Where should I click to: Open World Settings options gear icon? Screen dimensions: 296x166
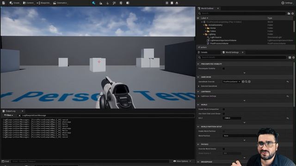point(293,57)
